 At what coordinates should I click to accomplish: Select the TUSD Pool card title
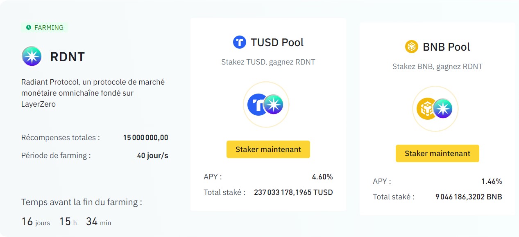(x=277, y=42)
